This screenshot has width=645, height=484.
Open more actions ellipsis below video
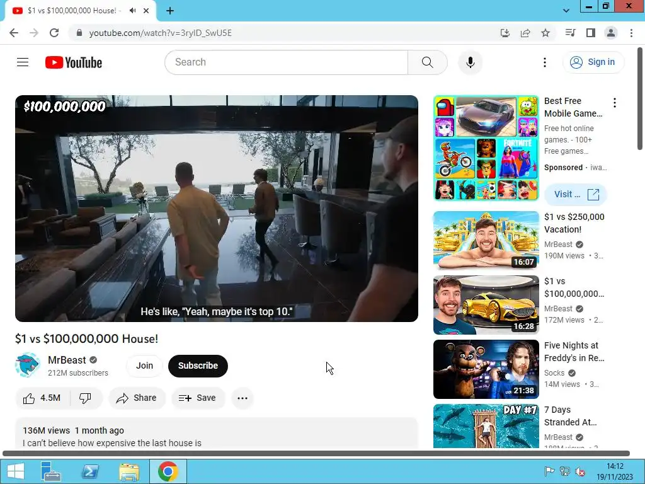pyautogui.click(x=243, y=398)
